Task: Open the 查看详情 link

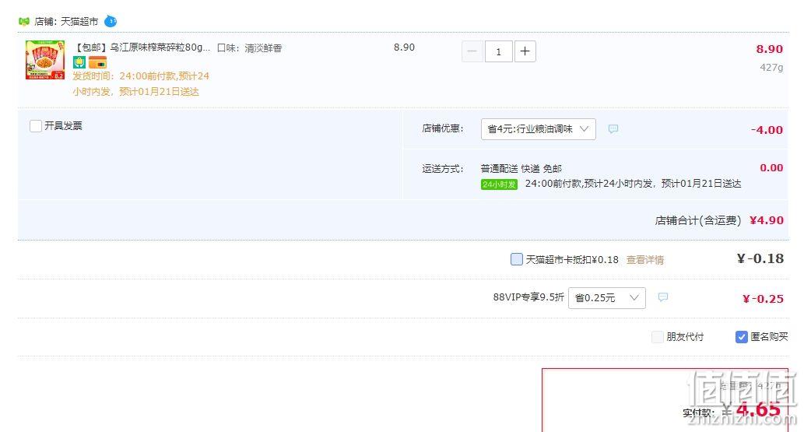Action: (645, 260)
